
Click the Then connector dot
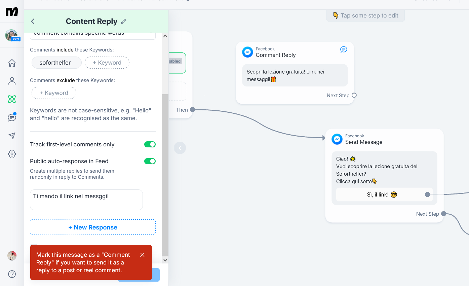click(x=192, y=110)
